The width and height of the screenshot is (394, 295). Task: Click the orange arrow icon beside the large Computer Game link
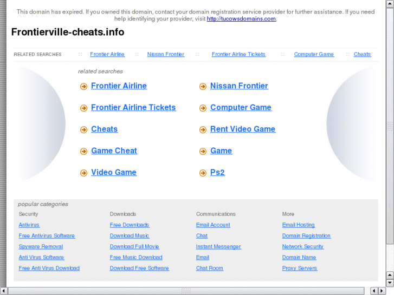(203, 108)
